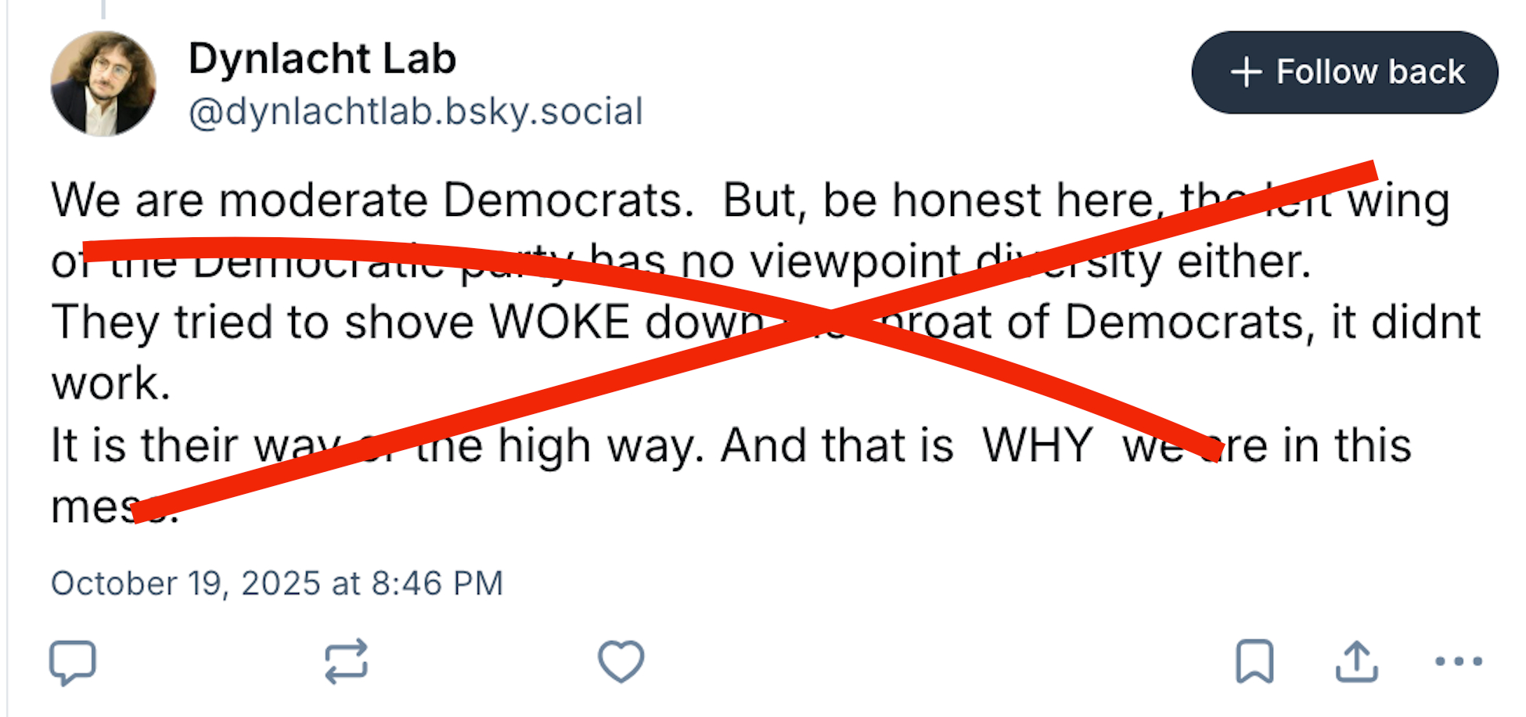Click the word WHY in the post
Image resolution: width=1526 pixels, height=717 pixels.
pyautogui.click(x=1037, y=445)
